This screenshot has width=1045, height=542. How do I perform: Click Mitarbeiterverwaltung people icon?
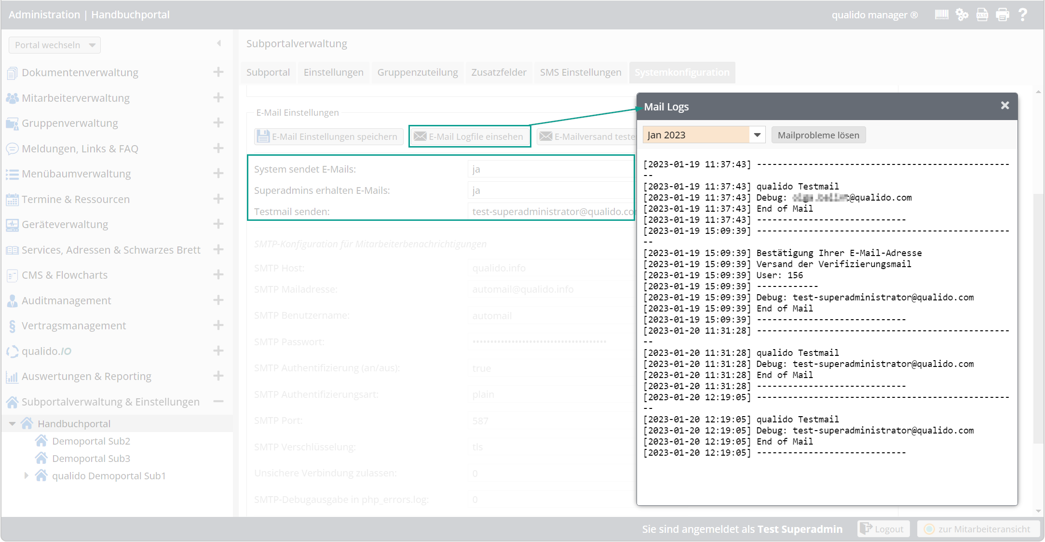(12, 98)
